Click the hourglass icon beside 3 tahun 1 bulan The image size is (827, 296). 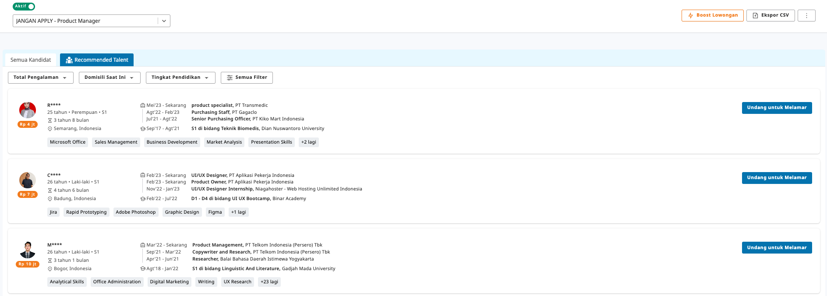click(50, 261)
